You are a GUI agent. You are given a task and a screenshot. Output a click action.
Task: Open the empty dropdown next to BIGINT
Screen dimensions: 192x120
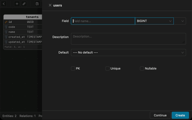click(180, 21)
